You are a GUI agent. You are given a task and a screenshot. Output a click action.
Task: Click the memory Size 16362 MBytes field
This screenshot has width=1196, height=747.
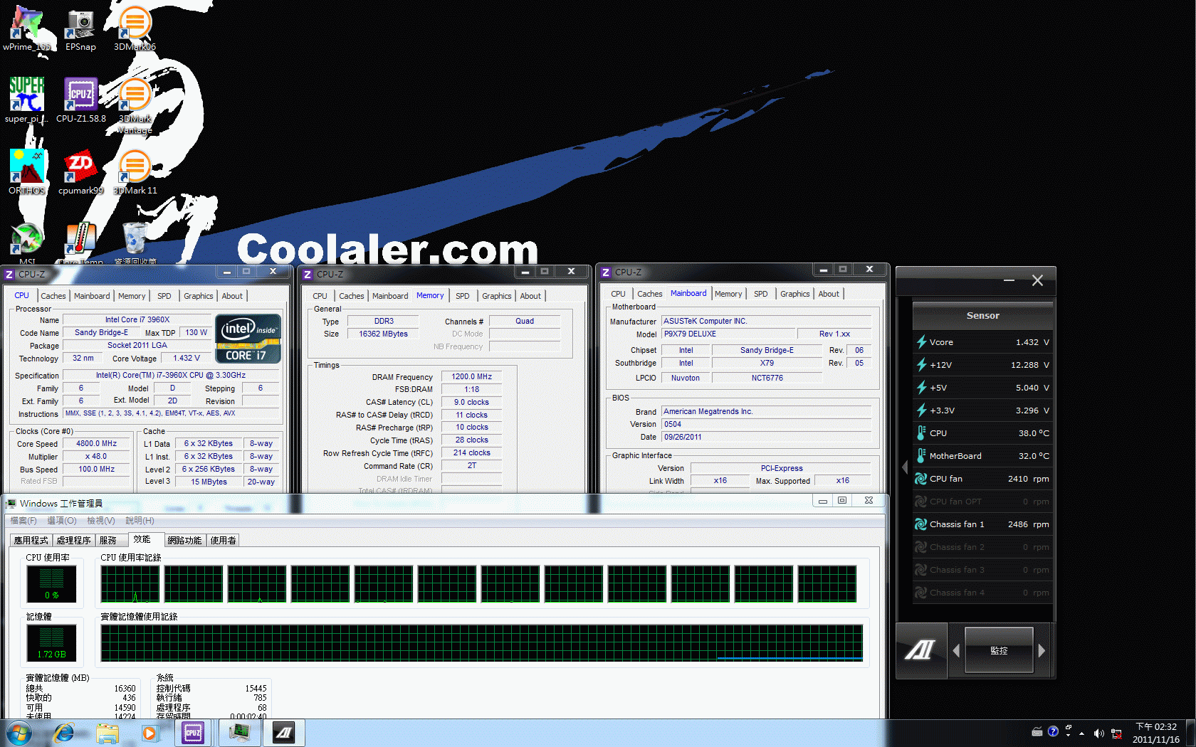(383, 334)
